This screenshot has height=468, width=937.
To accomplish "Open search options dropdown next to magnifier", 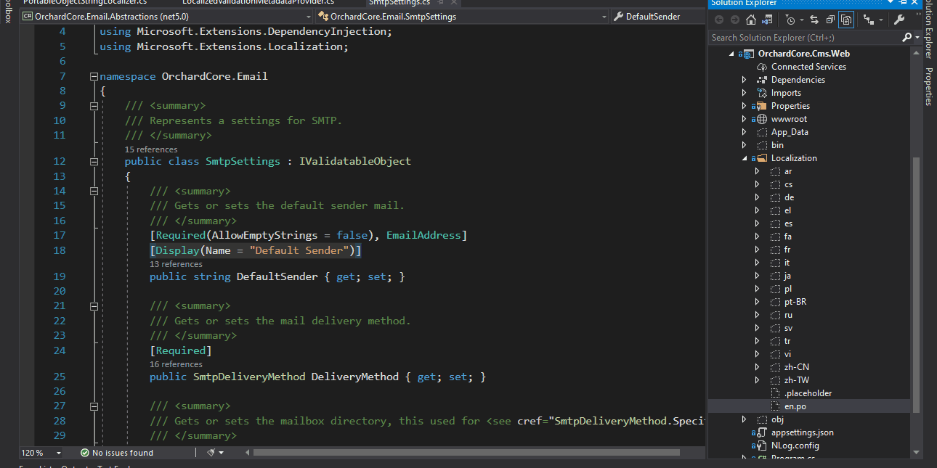I will coord(917,38).
